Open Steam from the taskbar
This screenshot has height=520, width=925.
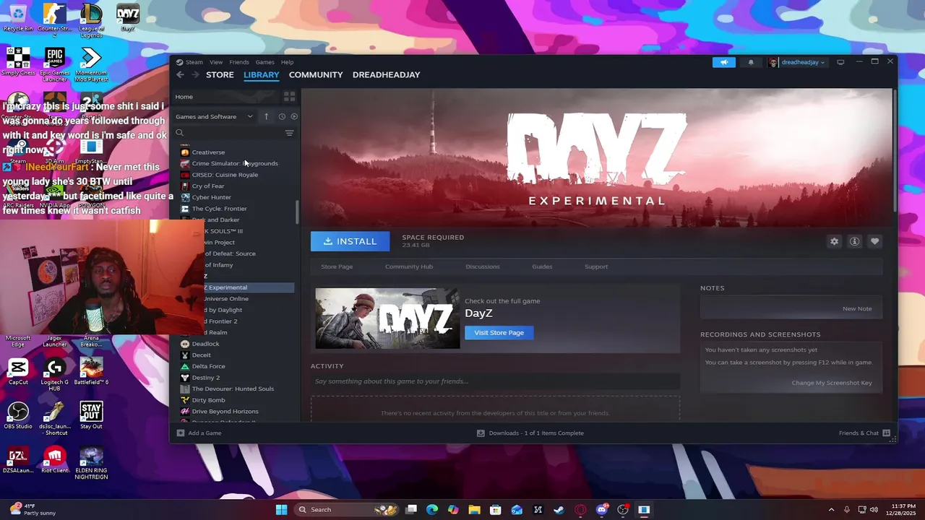[559, 510]
